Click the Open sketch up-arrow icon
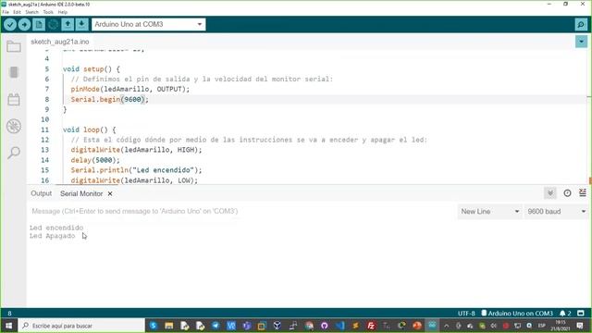 point(68,25)
